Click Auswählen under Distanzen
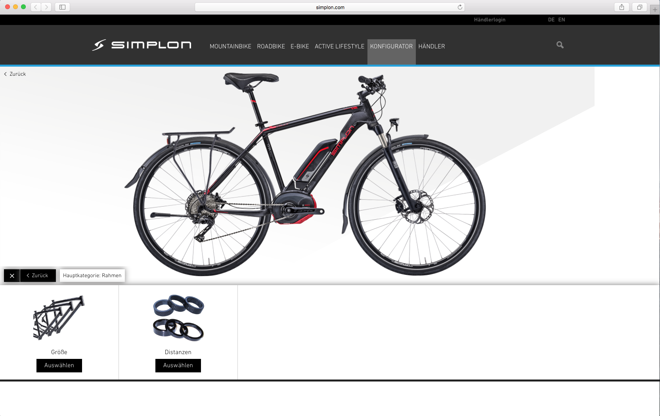 [178, 366]
